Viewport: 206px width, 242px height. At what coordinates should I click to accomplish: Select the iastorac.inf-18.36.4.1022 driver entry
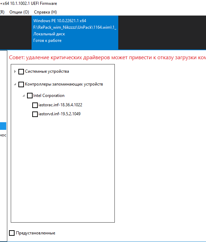tap(60, 105)
